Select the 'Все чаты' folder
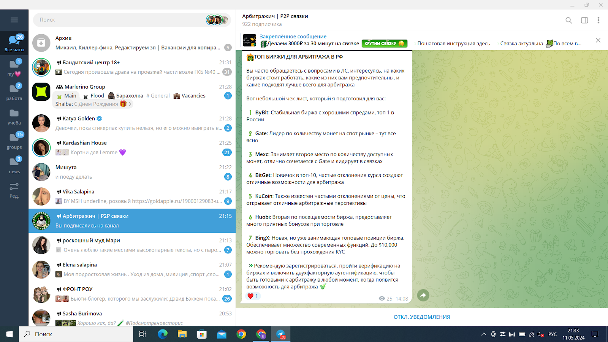 [14, 43]
